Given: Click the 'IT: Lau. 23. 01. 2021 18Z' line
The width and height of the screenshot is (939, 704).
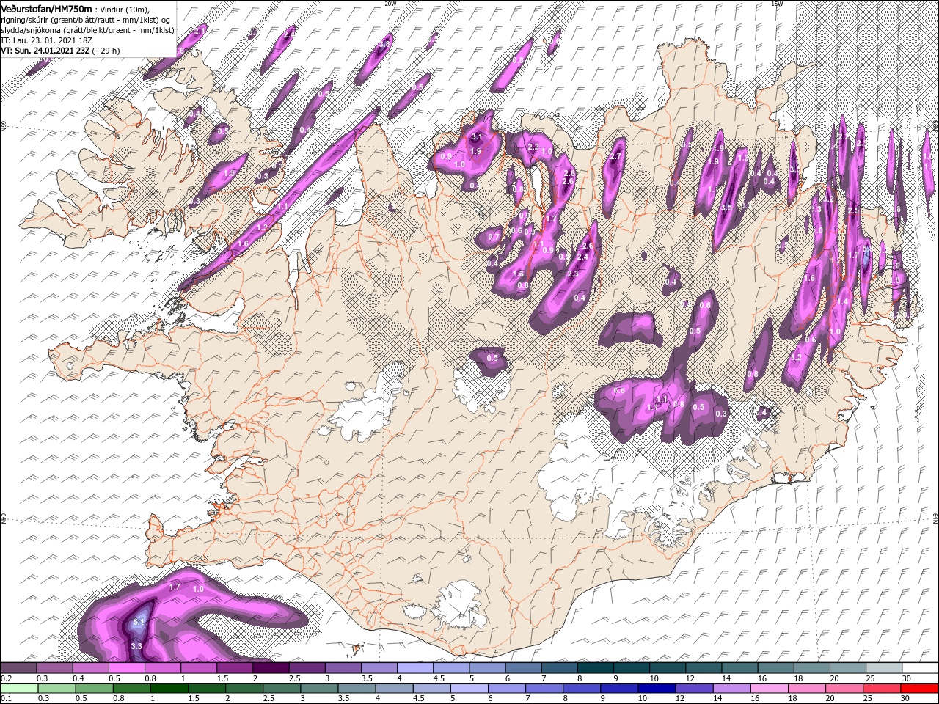Looking at the screenshot, I should pos(45,40).
